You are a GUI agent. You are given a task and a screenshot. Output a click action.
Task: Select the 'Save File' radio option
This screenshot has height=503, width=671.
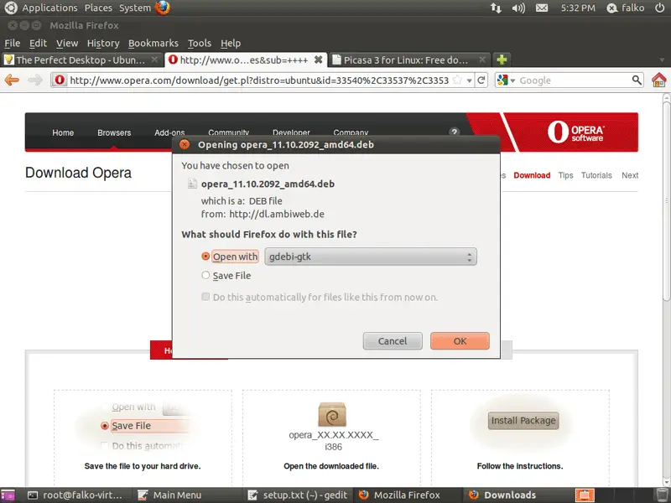tap(205, 276)
